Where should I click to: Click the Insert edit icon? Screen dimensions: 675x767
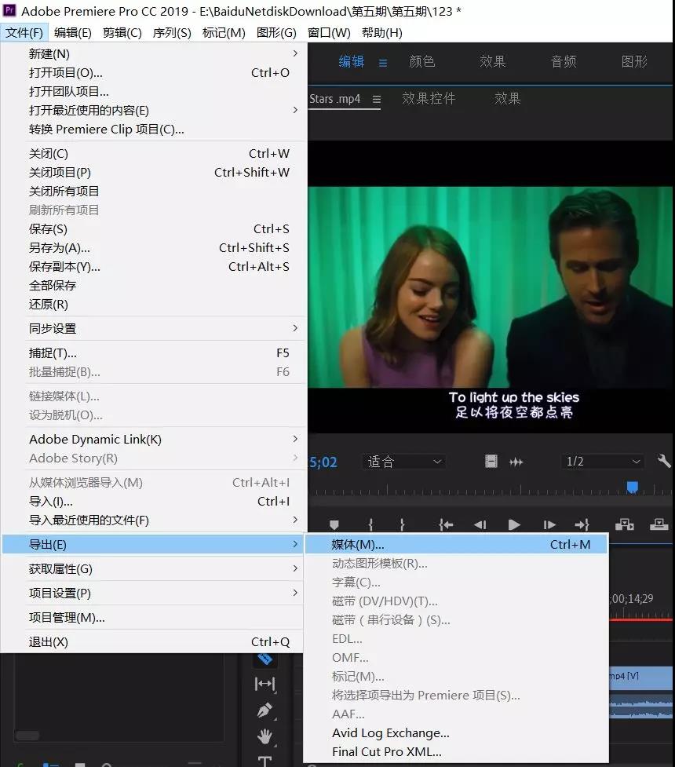tap(625, 525)
